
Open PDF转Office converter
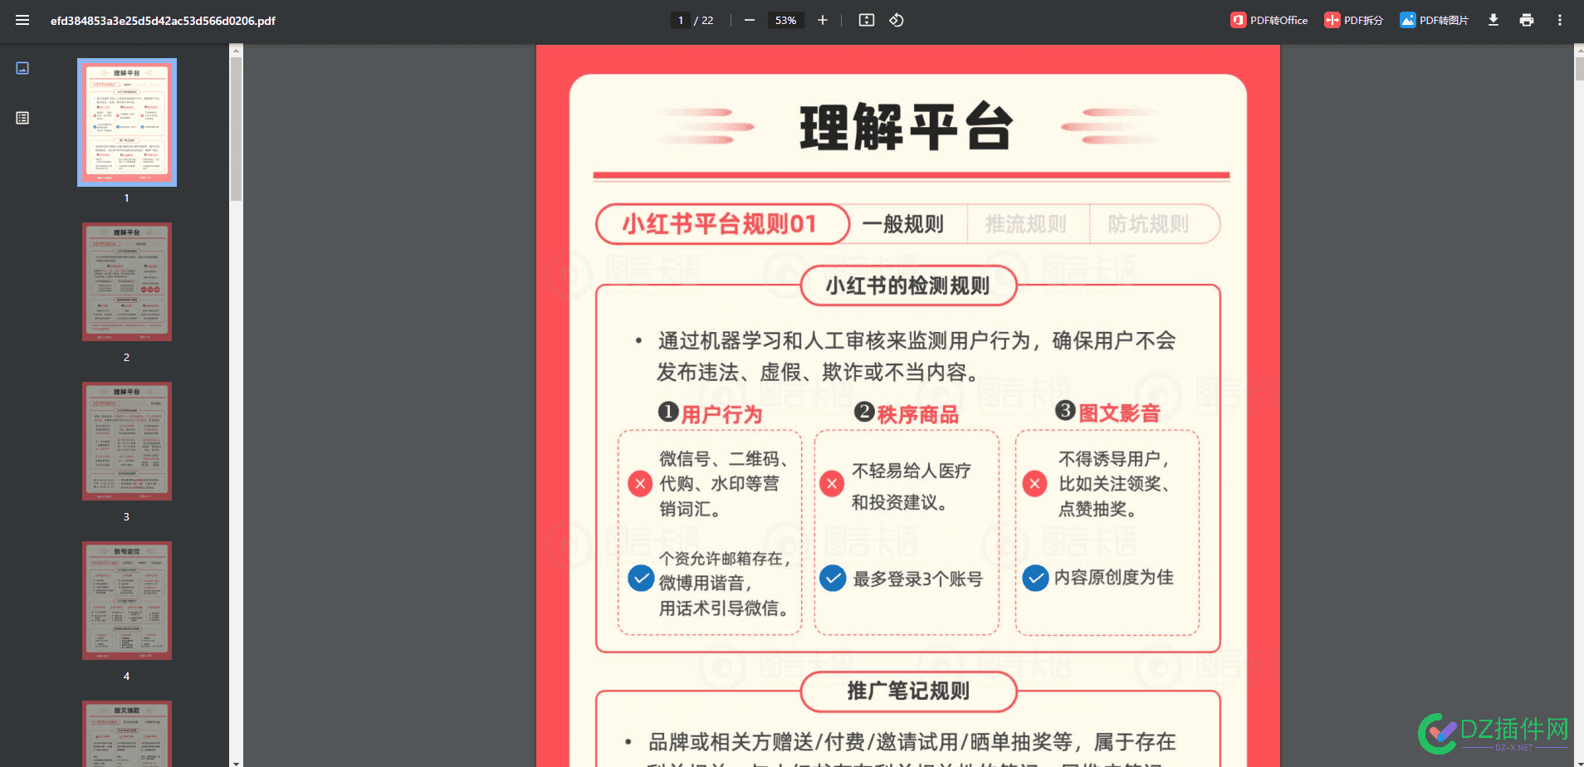coord(1269,20)
